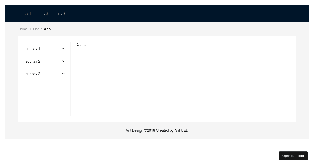
Task: Select subnav 3 in the sidebar menu
Action: pyautogui.click(x=33, y=74)
